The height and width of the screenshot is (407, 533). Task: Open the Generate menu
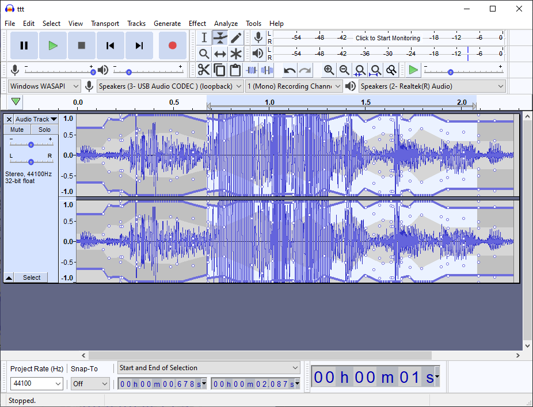[x=167, y=24]
